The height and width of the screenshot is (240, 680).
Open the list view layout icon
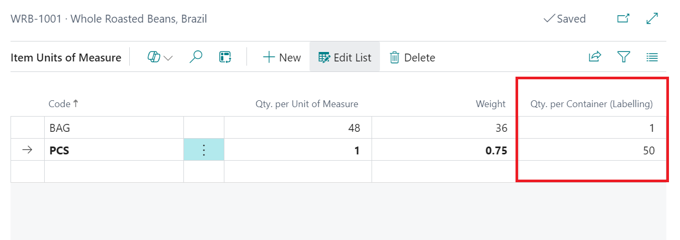pyautogui.click(x=652, y=57)
